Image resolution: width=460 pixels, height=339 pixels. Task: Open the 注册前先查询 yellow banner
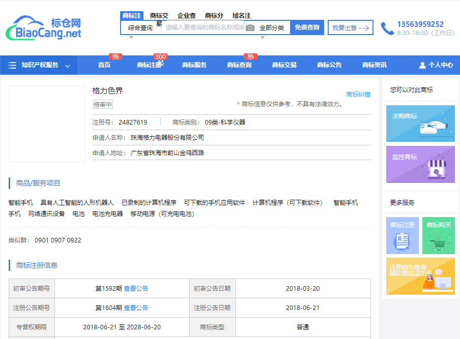(420, 276)
